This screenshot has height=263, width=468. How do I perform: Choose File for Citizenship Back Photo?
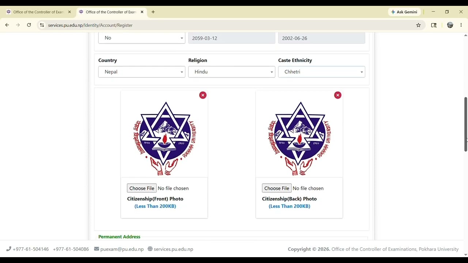pyautogui.click(x=277, y=188)
